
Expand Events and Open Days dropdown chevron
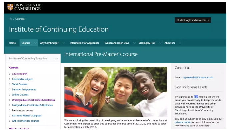pyautogui.click(x=134, y=43)
